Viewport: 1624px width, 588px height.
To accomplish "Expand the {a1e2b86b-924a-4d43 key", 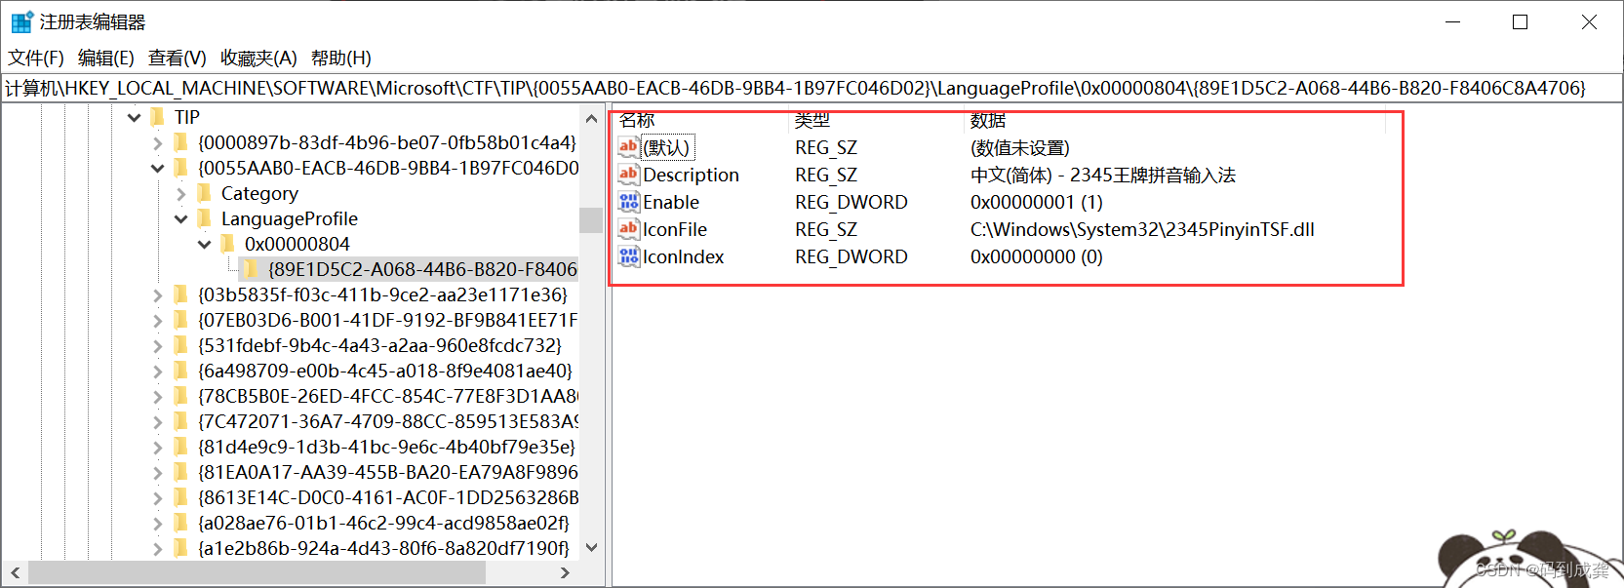I will coord(158,549).
